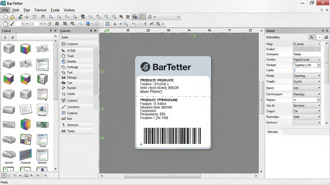Viewport: 330px width, 185px height.
Task: Open the 'Vidiers' menu in menu bar
Action: click(x=69, y=10)
